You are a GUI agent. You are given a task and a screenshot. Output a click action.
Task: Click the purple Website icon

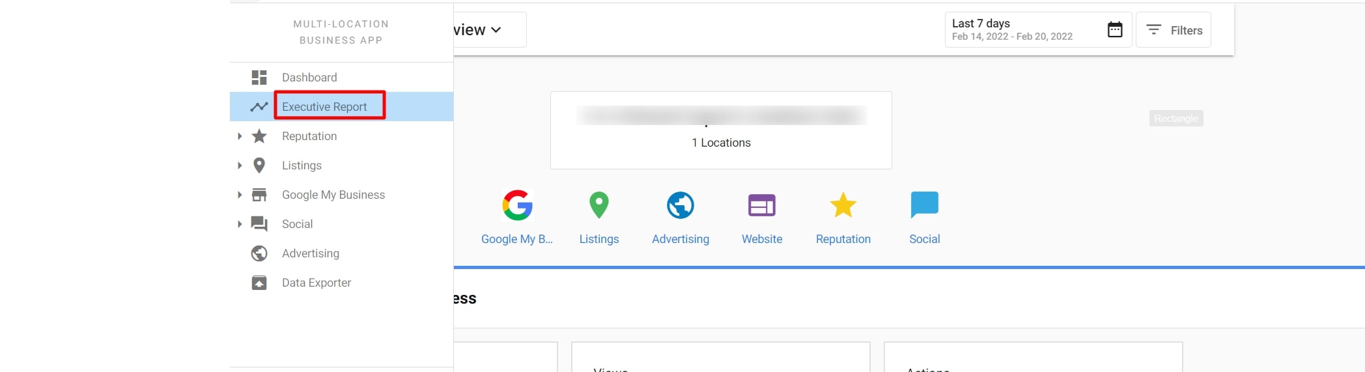[x=762, y=205]
